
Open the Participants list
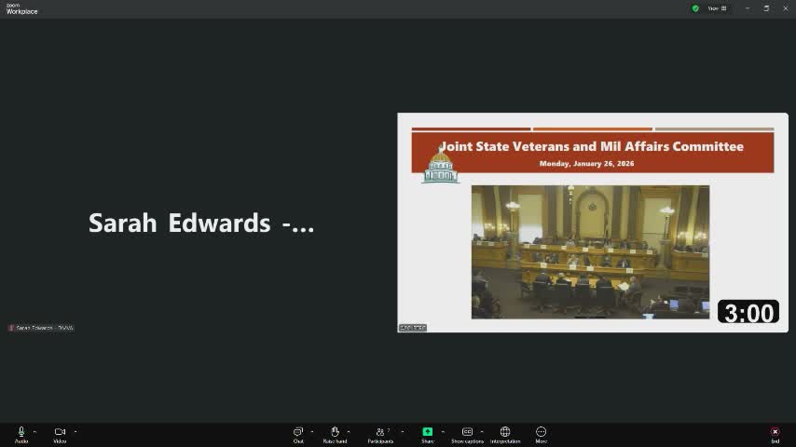[380, 432]
